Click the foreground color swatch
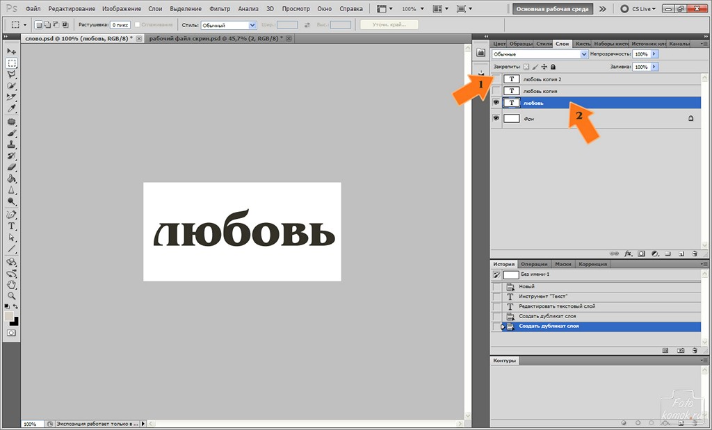The height and width of the screenshot is (430, 712). 8,315
